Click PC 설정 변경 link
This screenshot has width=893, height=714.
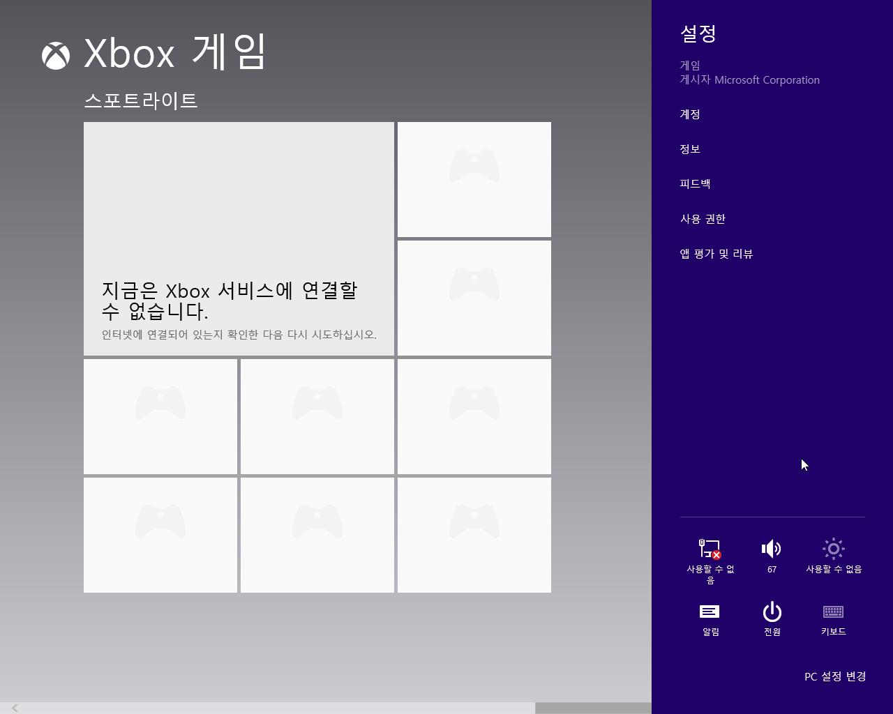[x=835, y=676]
